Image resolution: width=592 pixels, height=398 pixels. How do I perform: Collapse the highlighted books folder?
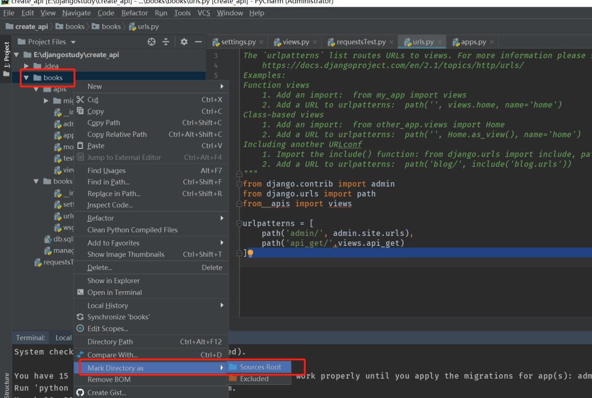(26, 78)
